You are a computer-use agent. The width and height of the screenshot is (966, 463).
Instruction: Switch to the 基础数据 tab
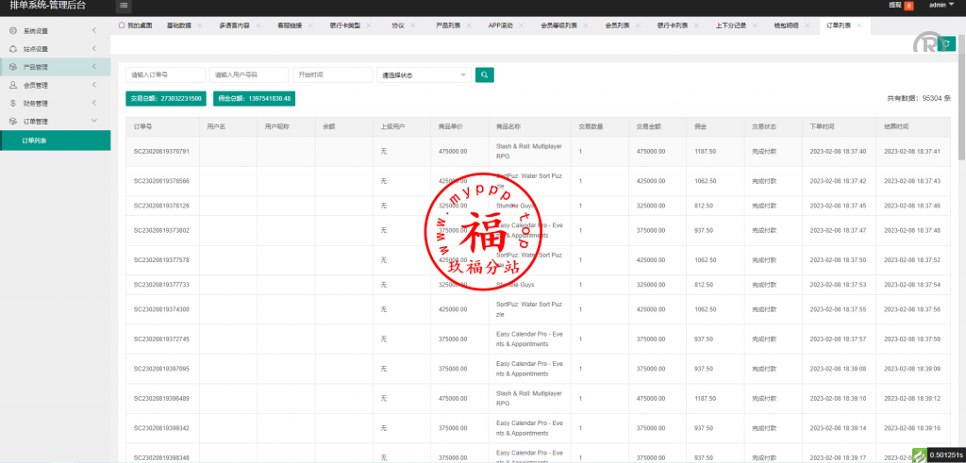coord(176,25)
